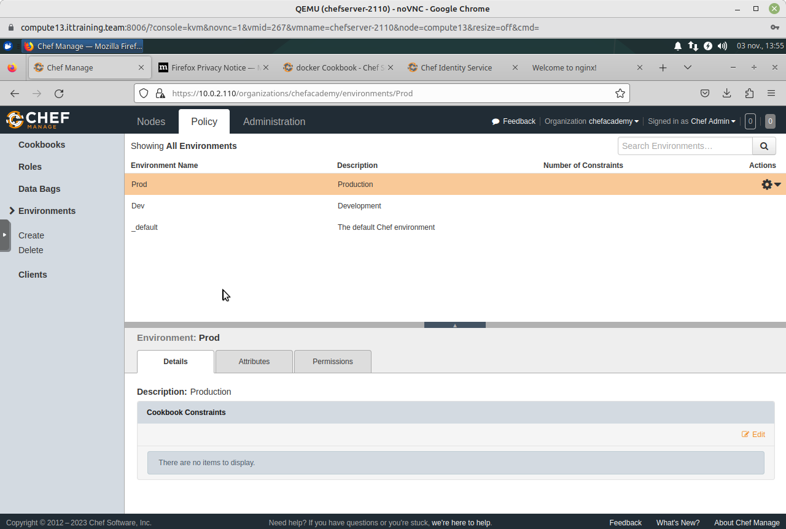
Task: Click the Chef Manage logo
Action: pos(38,120)
